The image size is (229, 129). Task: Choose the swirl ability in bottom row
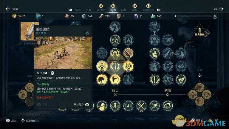pos(168,106)
